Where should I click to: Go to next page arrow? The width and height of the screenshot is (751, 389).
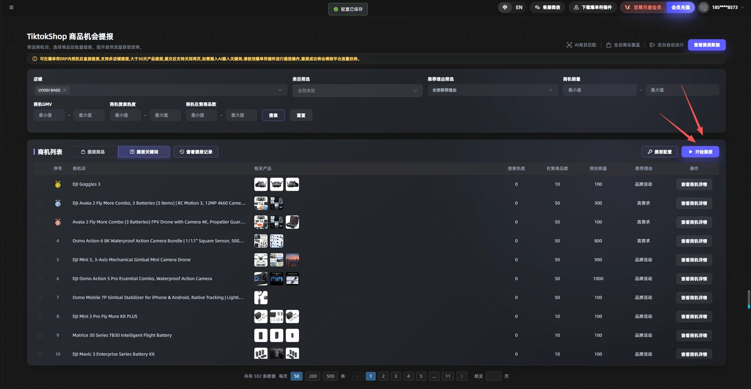pos(462,376)
